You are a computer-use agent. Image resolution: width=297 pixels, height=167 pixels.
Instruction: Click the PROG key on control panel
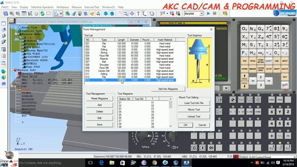point(252,61)
